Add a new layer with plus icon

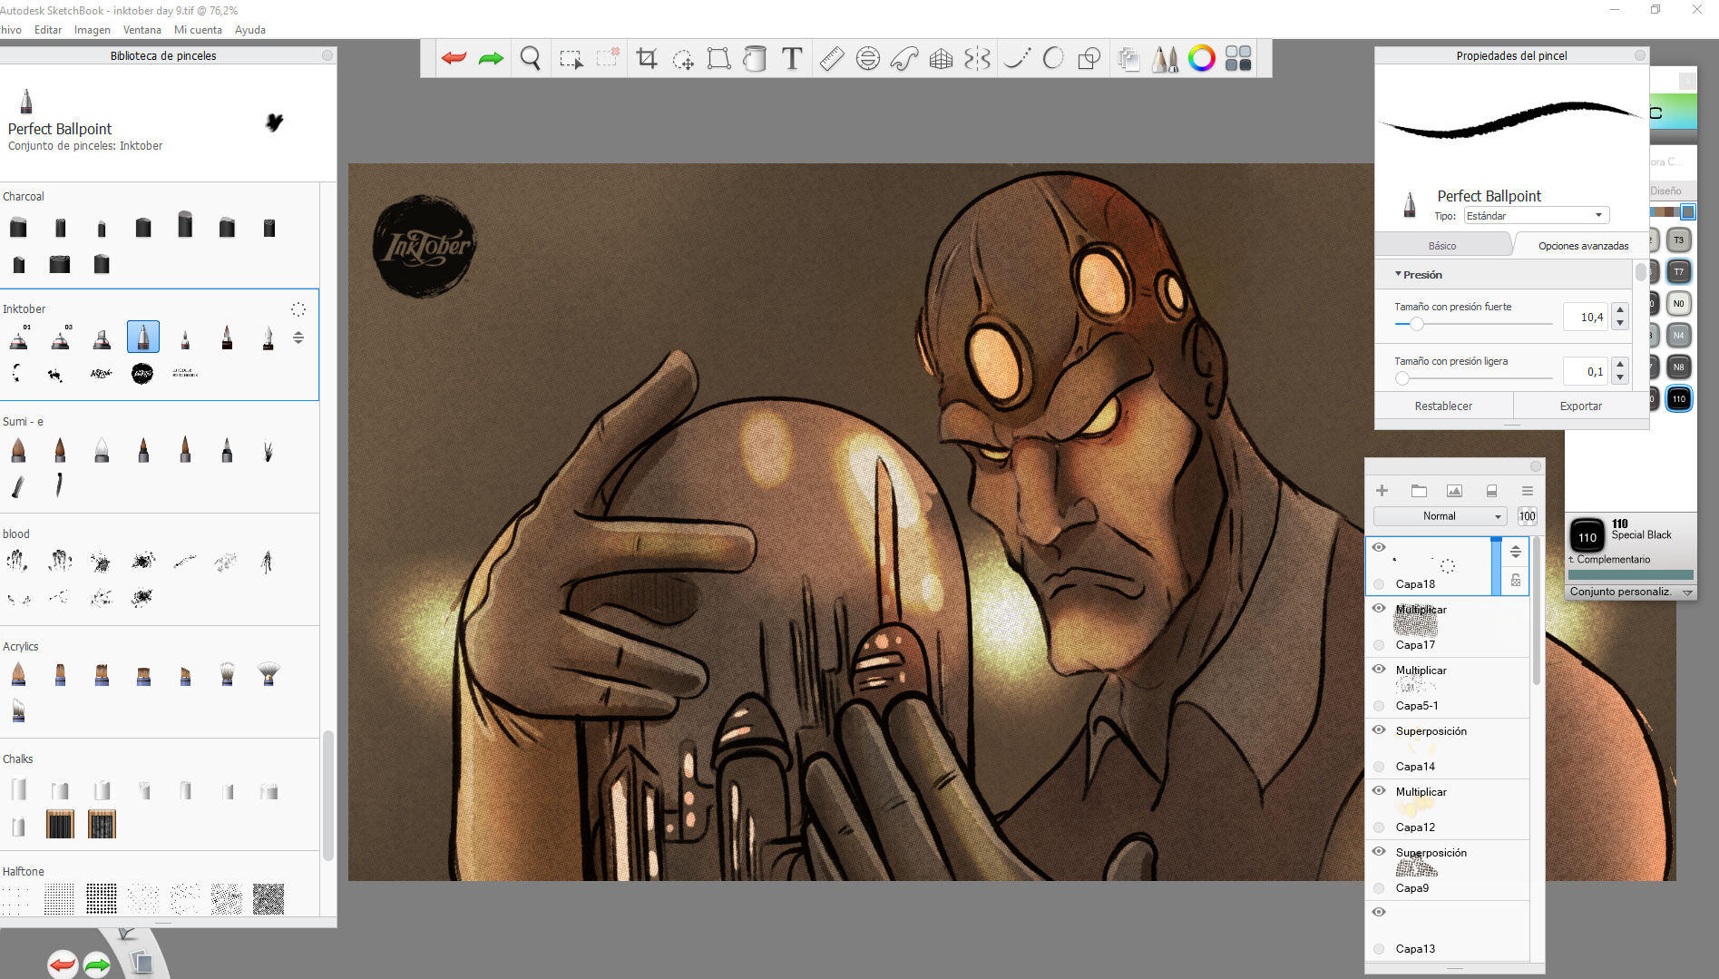[1382, 491]
